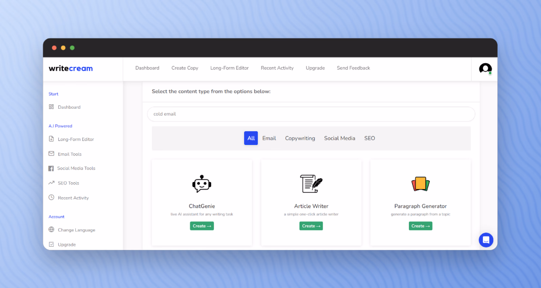The image size is (541, 288).
Task: Click the SEO Tools trend arrow icon
Action: coord(51,183)
